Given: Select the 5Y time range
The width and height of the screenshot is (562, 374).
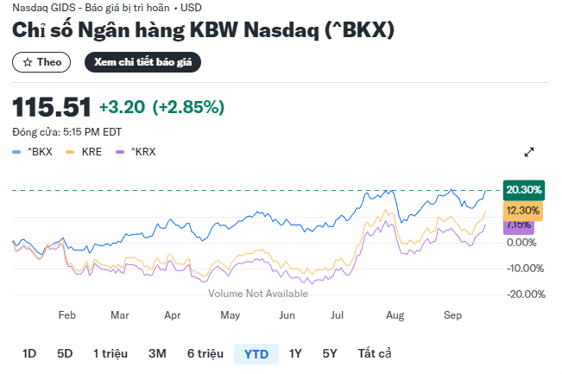Looking at the screenshot, I should pos(330,353).
